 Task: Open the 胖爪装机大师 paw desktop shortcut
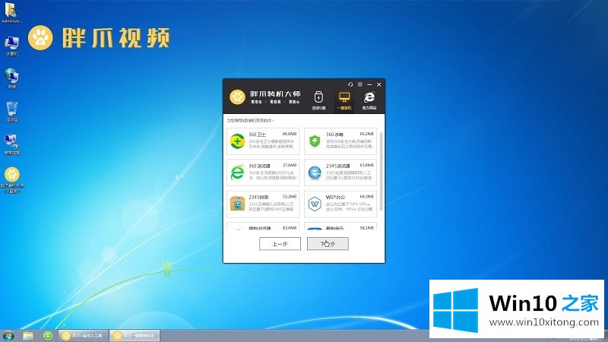click(12, 180)
